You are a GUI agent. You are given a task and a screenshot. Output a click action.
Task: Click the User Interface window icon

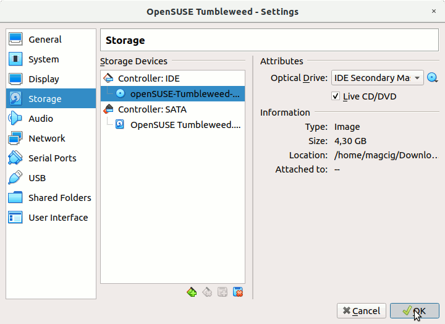coord(15,217)
